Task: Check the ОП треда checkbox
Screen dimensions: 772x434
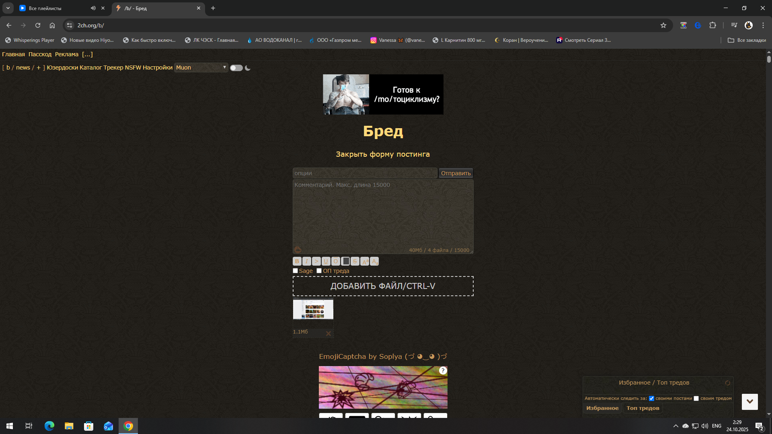Action: click(x=319, y=271)
